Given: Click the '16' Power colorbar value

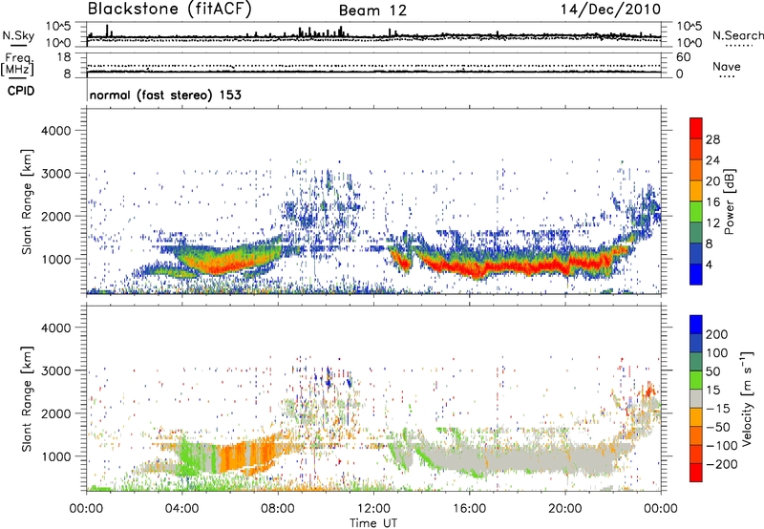Looking at the screenshot, I should [x=712, y=202].
